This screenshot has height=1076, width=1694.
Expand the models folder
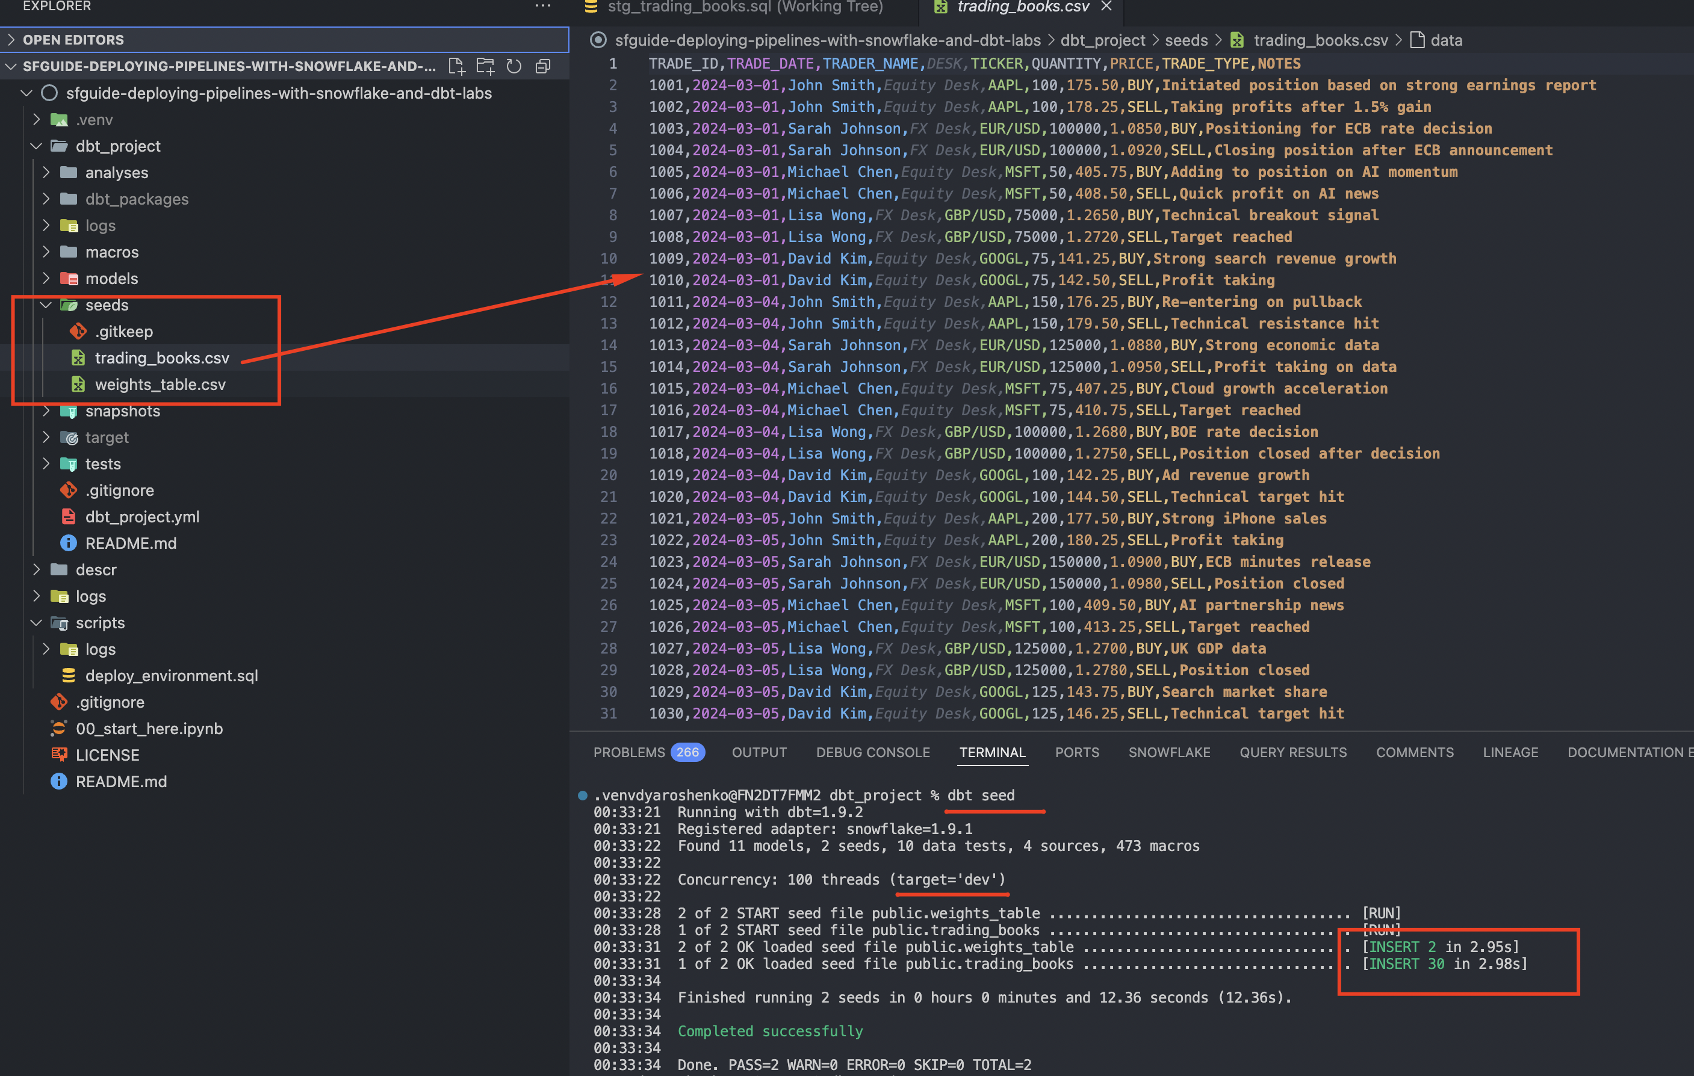pyautogui.click(x=111, y=279)
